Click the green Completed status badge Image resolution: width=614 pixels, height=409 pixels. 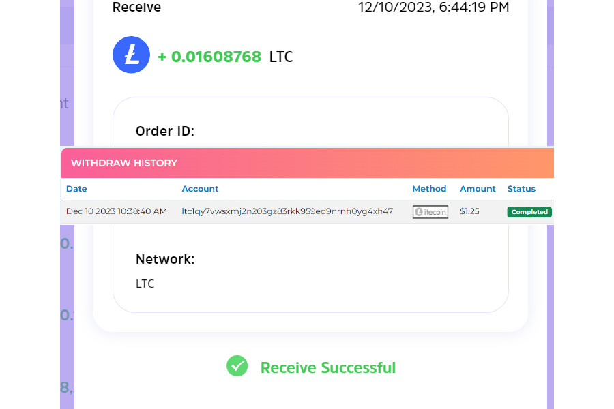coord(529,212)
